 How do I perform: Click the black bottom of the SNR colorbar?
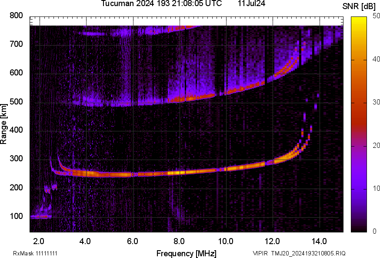(x=359, y=229)
